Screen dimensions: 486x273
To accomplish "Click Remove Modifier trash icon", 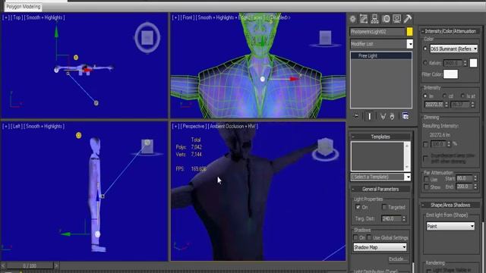I will (392, 116).
